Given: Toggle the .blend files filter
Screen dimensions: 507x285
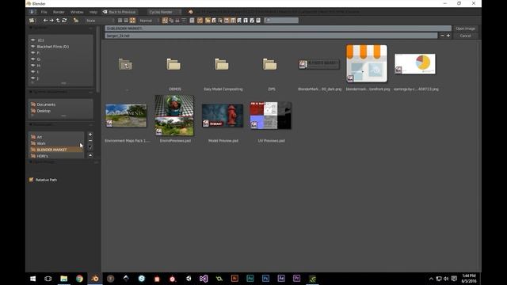Looking at the screenshot, I should click(x=214, y=21).
